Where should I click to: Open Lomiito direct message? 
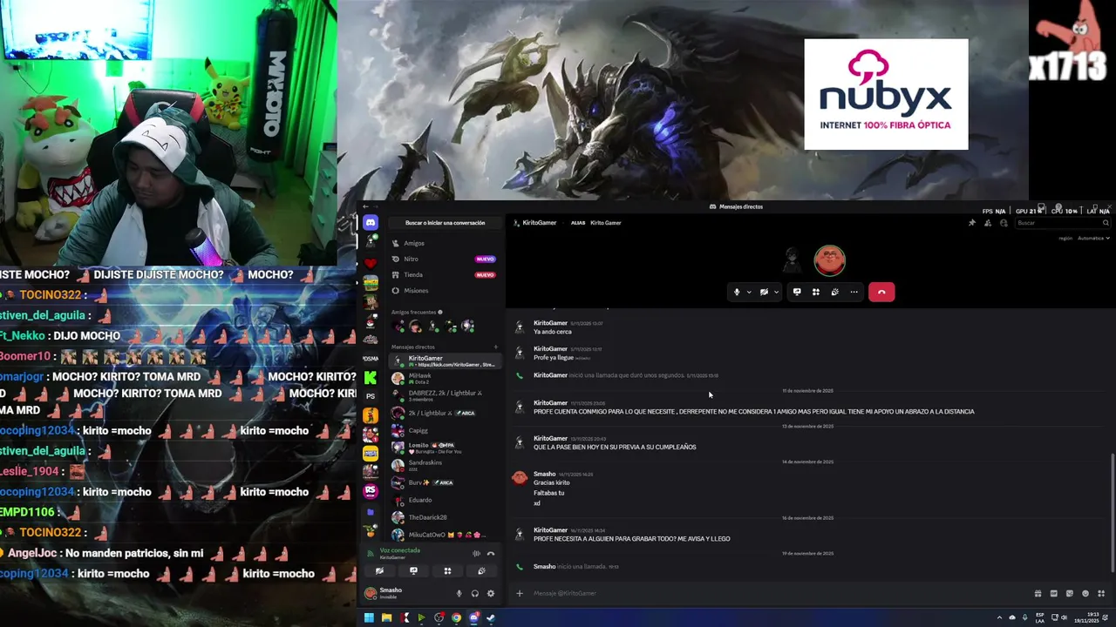[445, 448]
